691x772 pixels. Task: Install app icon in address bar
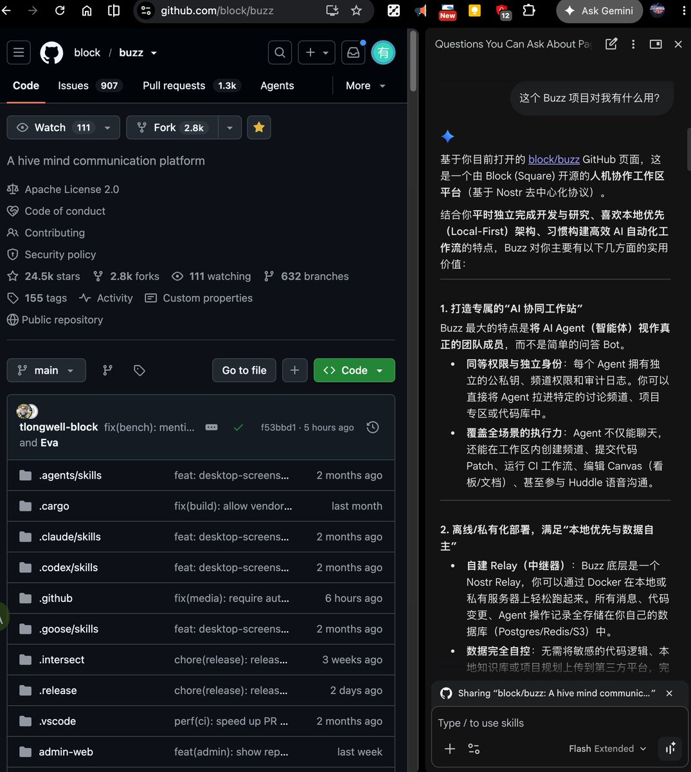click(x=332, y=10)
